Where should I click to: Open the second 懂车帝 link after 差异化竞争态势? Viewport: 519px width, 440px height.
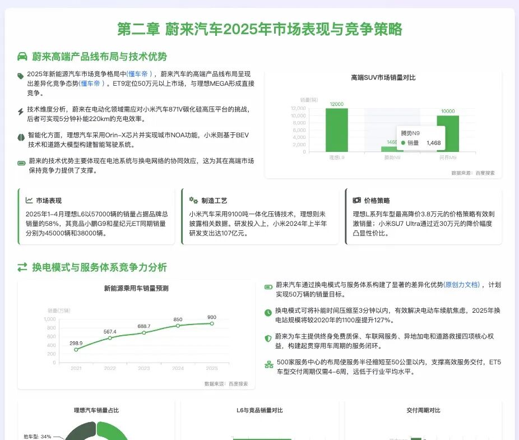coord(91,84)
